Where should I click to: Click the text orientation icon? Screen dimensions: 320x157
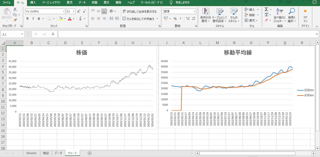point(111,11)
